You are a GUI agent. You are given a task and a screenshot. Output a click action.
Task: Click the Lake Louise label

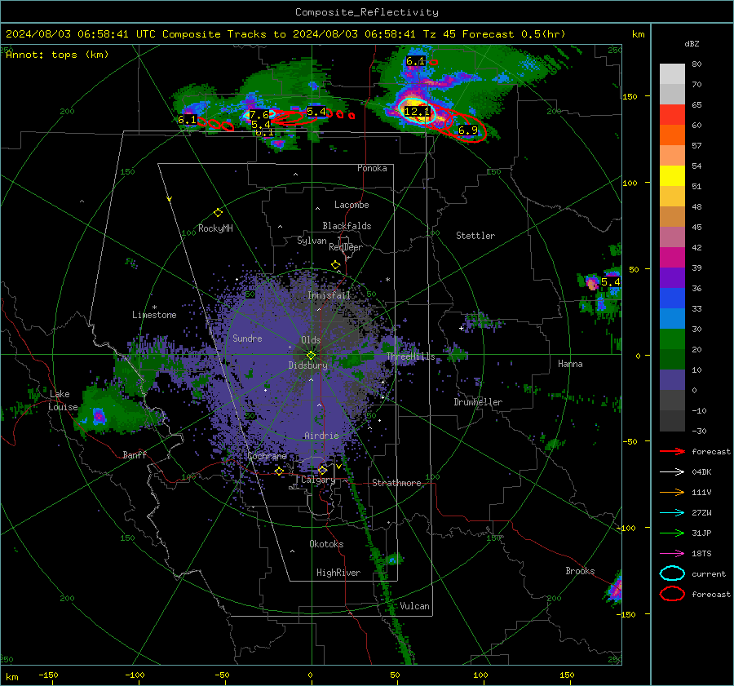click(x=63, y=401)
